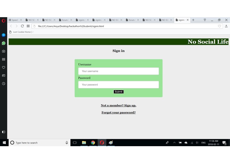Expand the tab menu list icon
The image size is (230, 163).
[205, 20]
